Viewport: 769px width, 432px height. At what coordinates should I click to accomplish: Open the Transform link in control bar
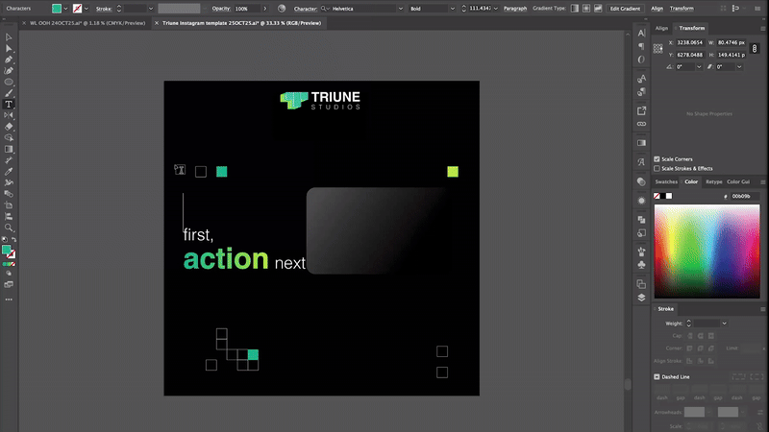[x=682, y=9]
